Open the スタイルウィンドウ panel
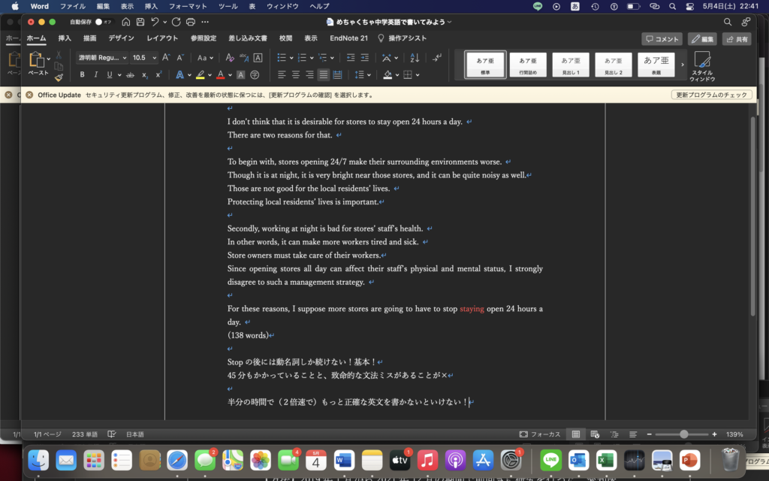The width and height of the screenshot is (769, 481). (704, 65)
